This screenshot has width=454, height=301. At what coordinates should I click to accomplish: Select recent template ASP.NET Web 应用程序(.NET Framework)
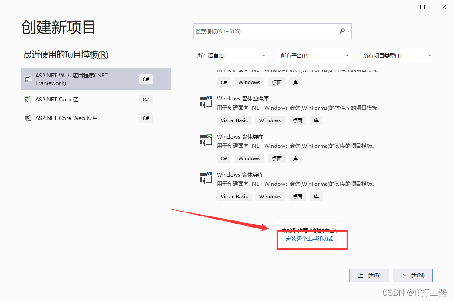tap(96, 79)
